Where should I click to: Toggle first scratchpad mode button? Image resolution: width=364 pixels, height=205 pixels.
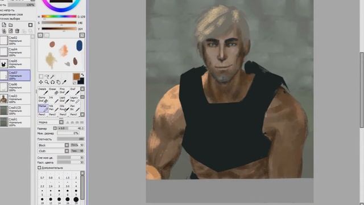click(x=40, y=35)
